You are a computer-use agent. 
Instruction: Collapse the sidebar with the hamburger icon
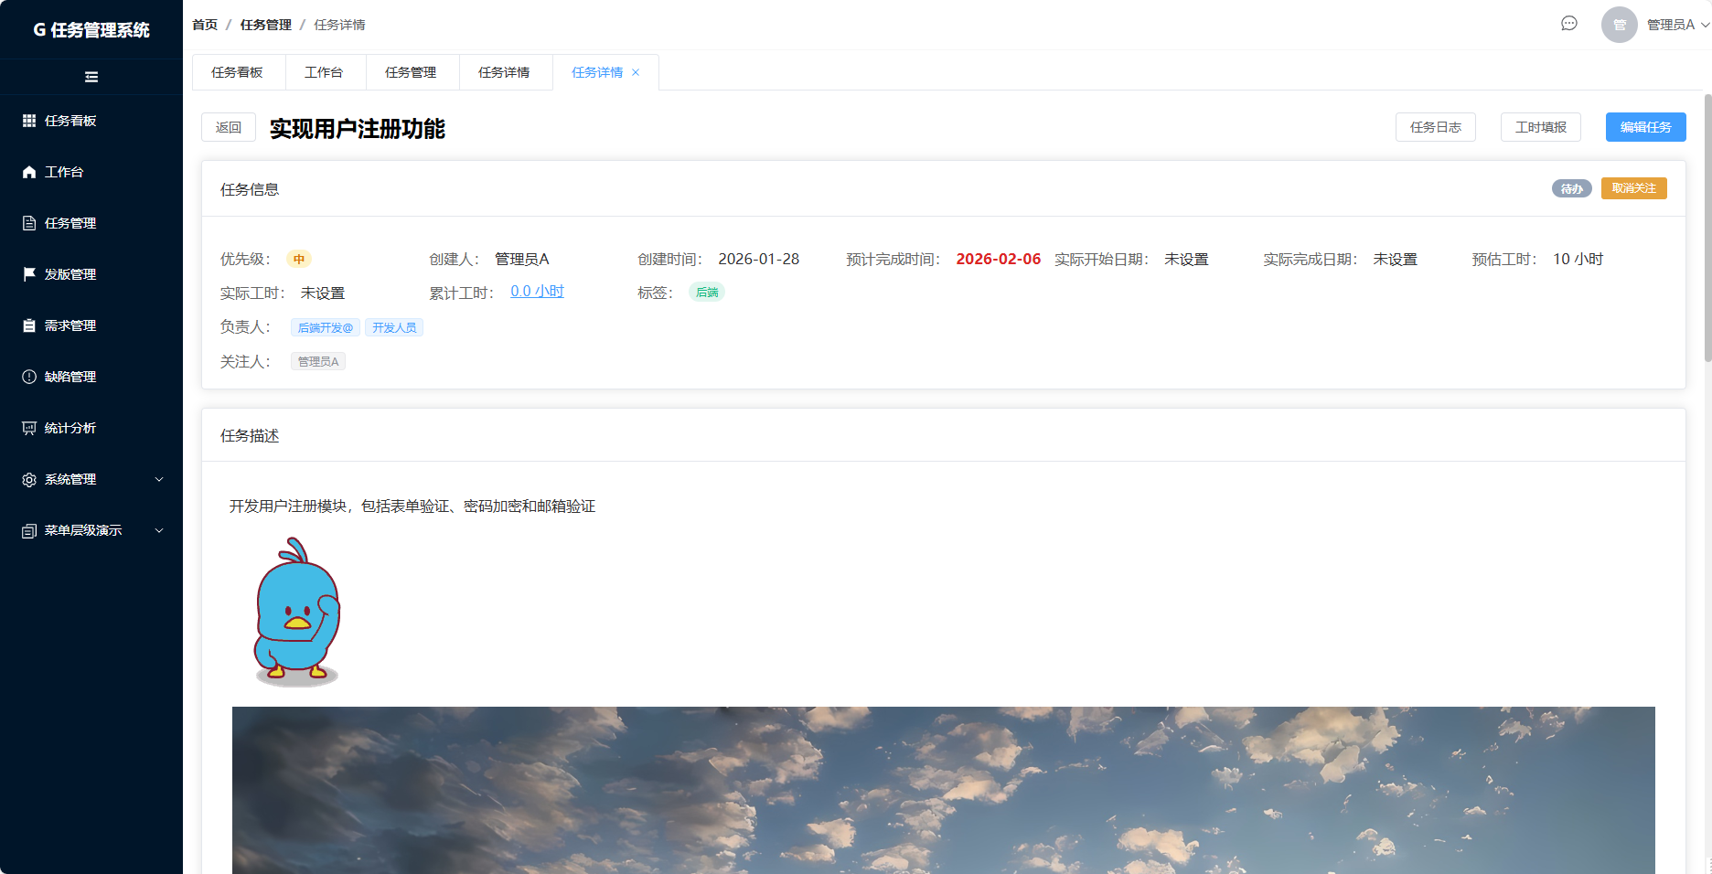[x=91, y=77]
